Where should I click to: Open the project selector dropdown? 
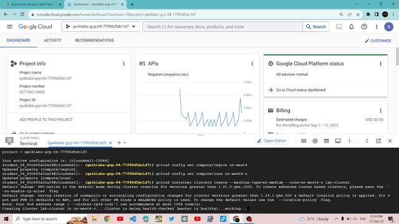(100, 26)
